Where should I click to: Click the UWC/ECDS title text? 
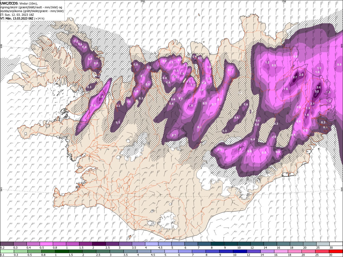click(9, 3)
